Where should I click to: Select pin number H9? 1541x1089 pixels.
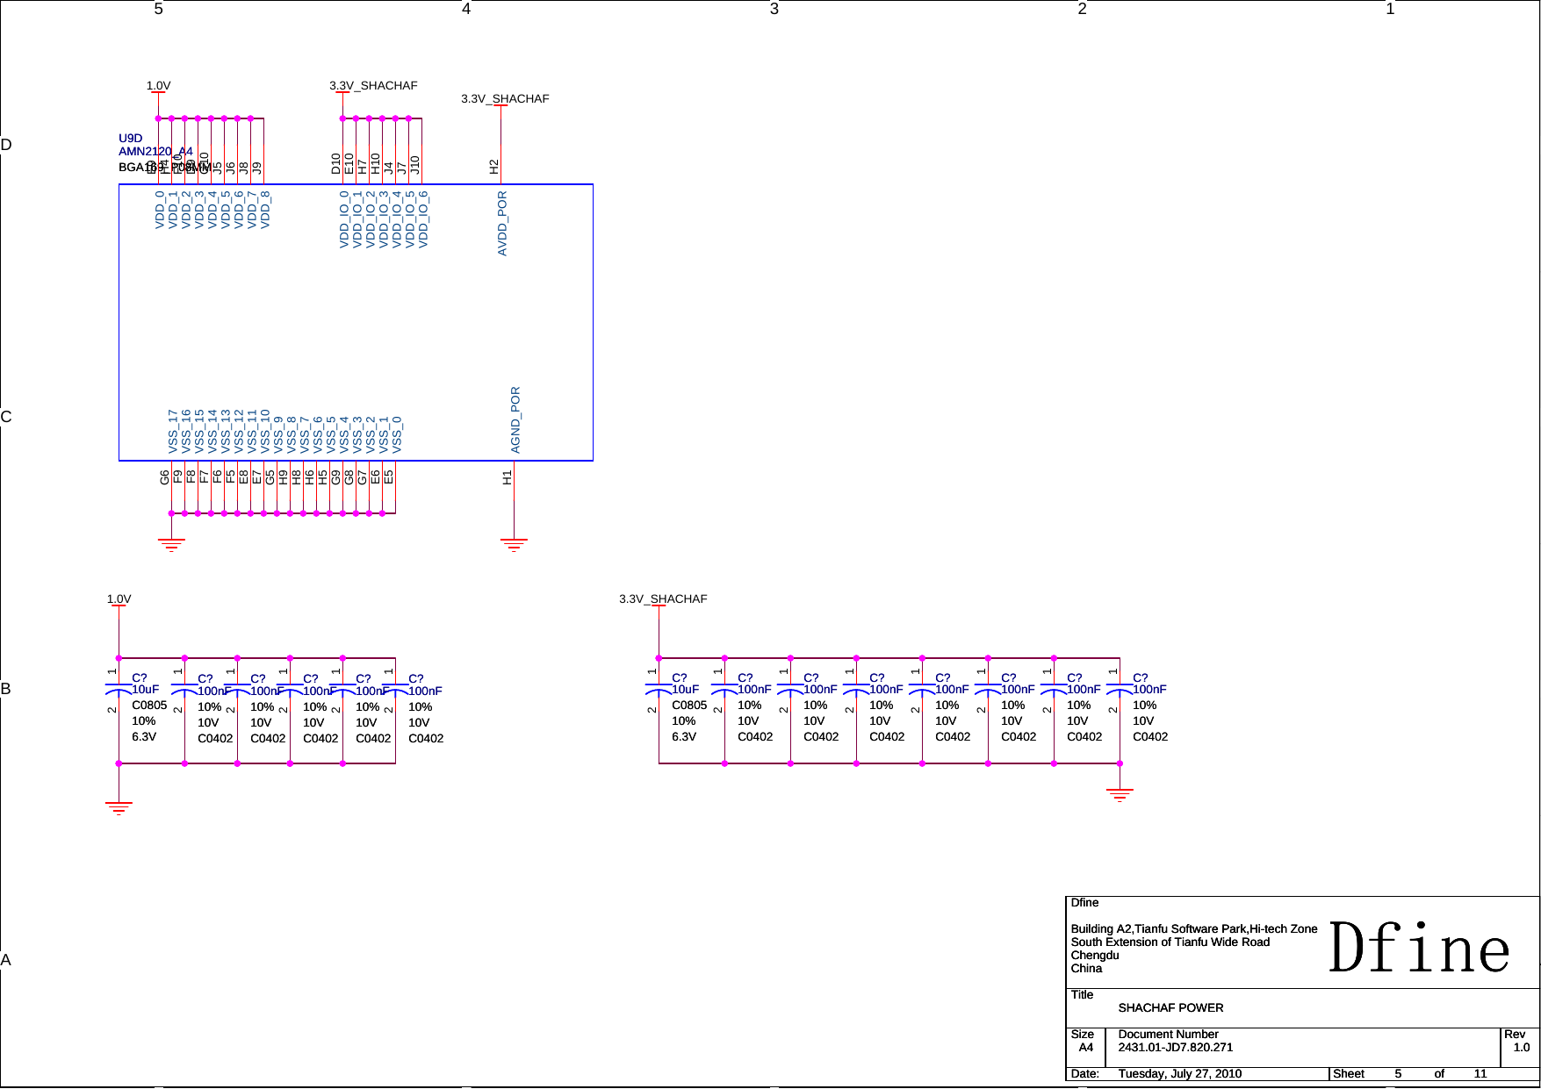coord(283,477)
